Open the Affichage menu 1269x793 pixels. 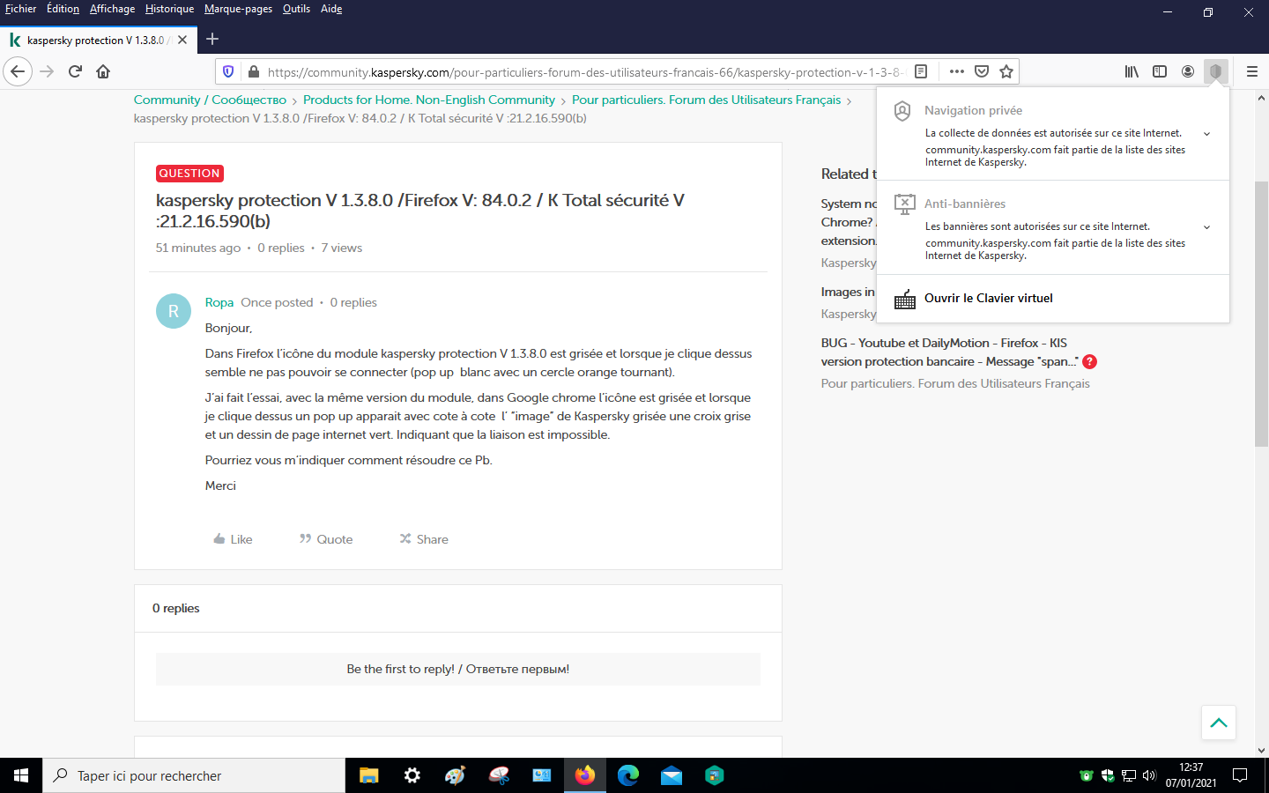point(113,9)
